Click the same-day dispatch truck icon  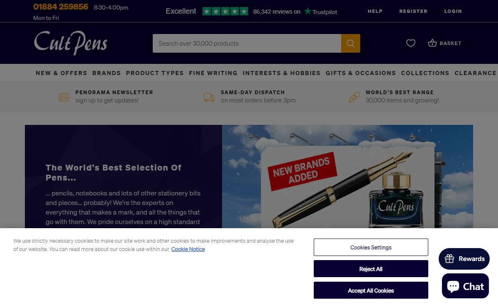pyautogui.click(x=209, y=97)
